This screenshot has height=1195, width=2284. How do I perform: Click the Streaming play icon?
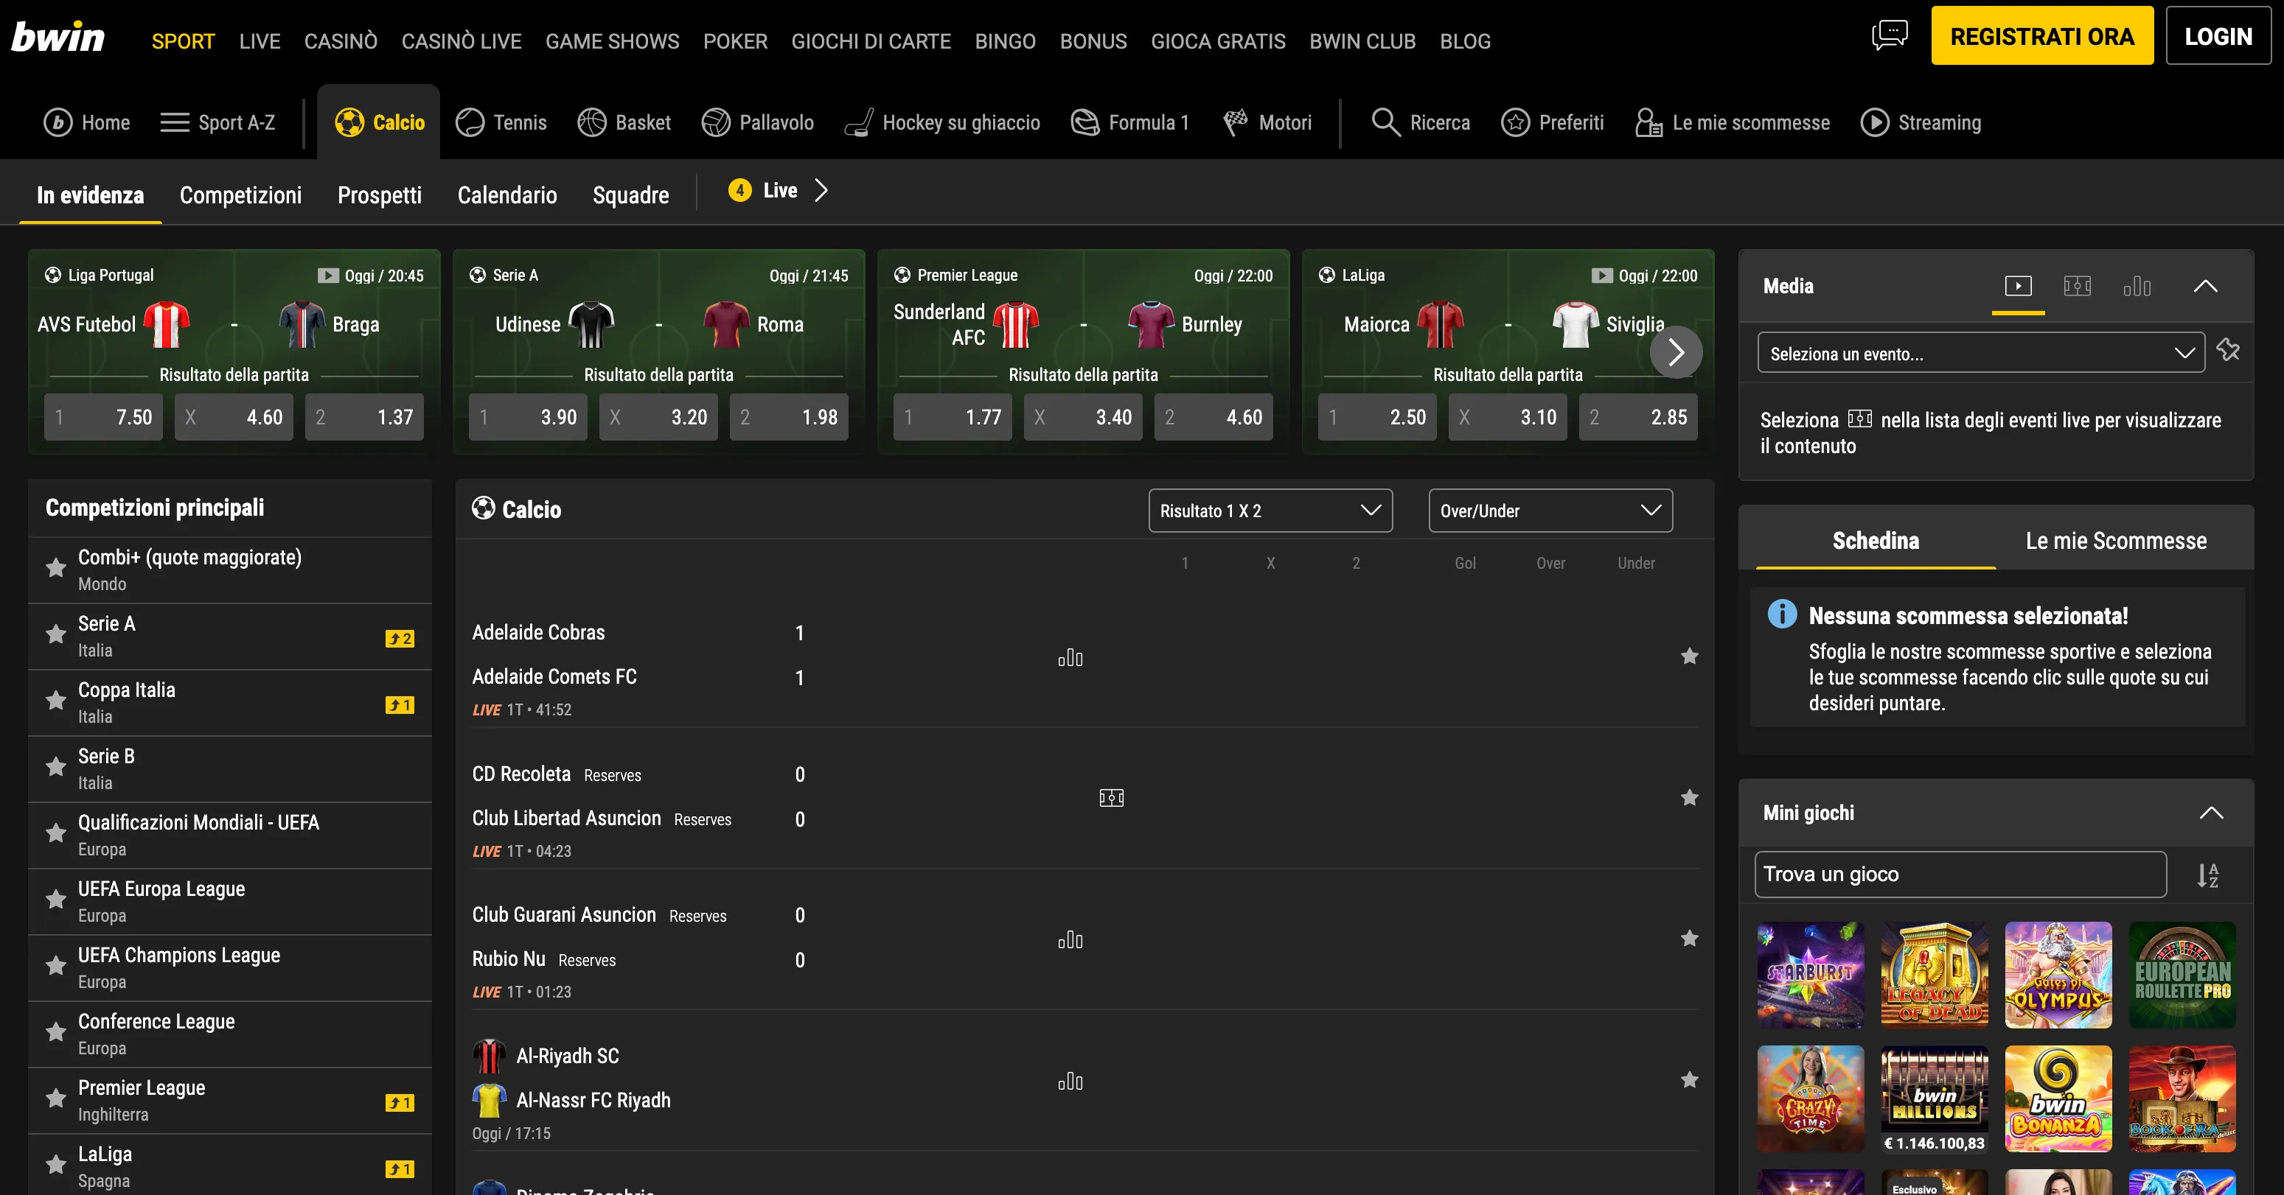[x=1873, y=122]
